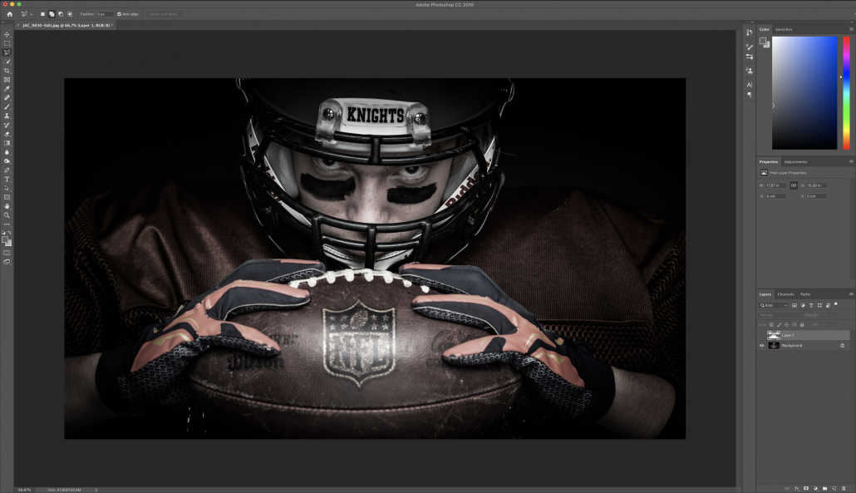Select the Zoom tool
This screenshot has width=856, height=493.
[x=7, y=215]
